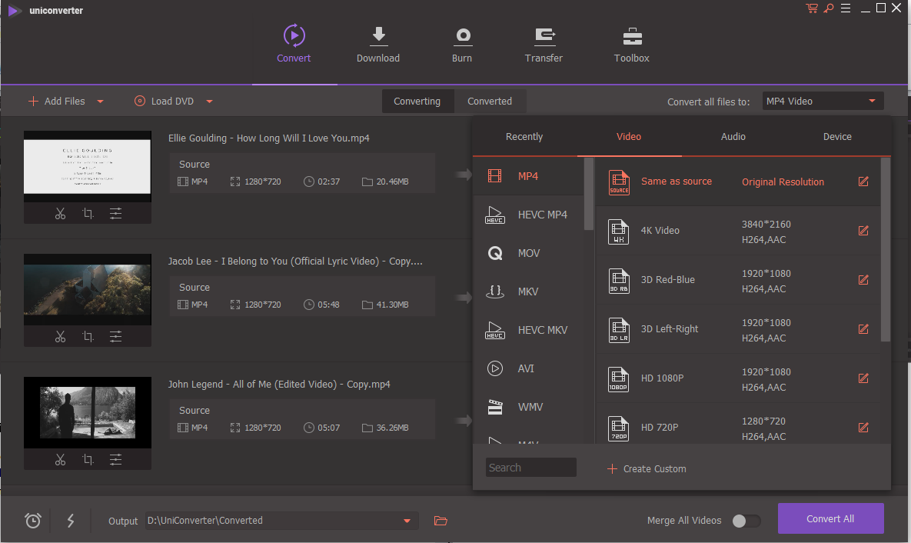Open effects settings for Ellie Goulding video
The width and height of the screenshot is (911, 543).
[x=115, y=213]
